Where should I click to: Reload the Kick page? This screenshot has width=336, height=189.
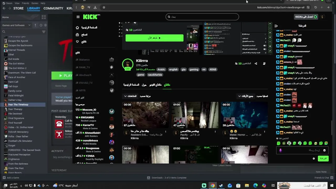pyautogui.click(x=316, y=7)
